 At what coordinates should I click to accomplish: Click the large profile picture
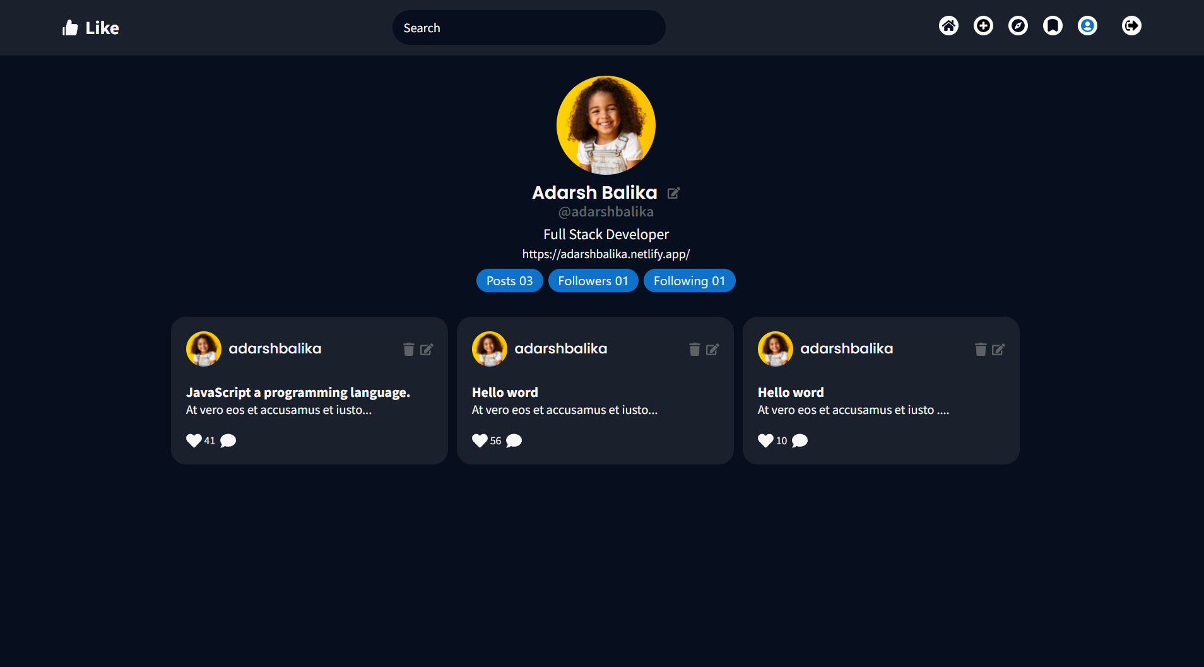tap(606, 125)
